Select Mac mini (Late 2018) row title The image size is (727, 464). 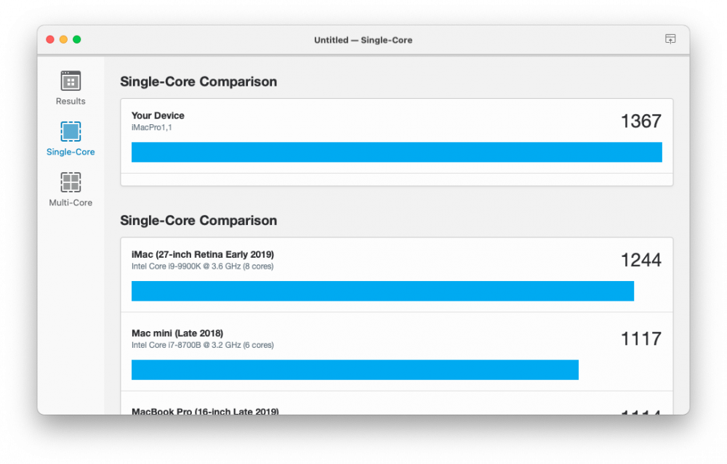[x=177, y=333]
